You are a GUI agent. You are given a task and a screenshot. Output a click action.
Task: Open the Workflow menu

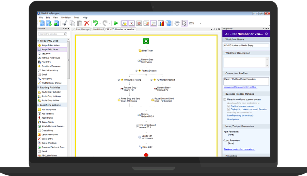click(66, 18)
